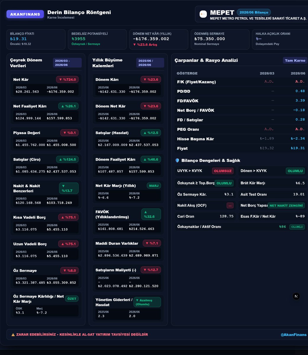Click the shield icon beside Bilanço Dengeleri
This screenshot has height=355, width=308.
point(177,160)
